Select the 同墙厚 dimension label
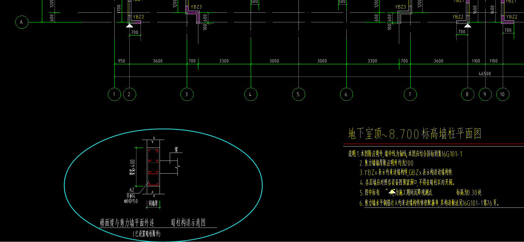 pos(153,203)
